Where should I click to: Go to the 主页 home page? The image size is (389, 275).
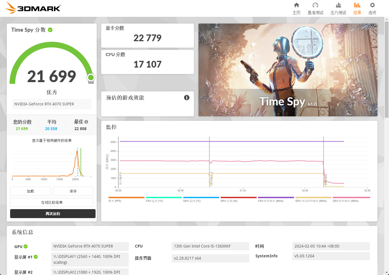coord(296,8)
